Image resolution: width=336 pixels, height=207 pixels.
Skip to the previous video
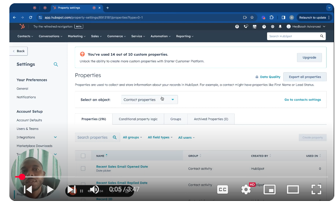pyautogui.click(x=28, y=190)
